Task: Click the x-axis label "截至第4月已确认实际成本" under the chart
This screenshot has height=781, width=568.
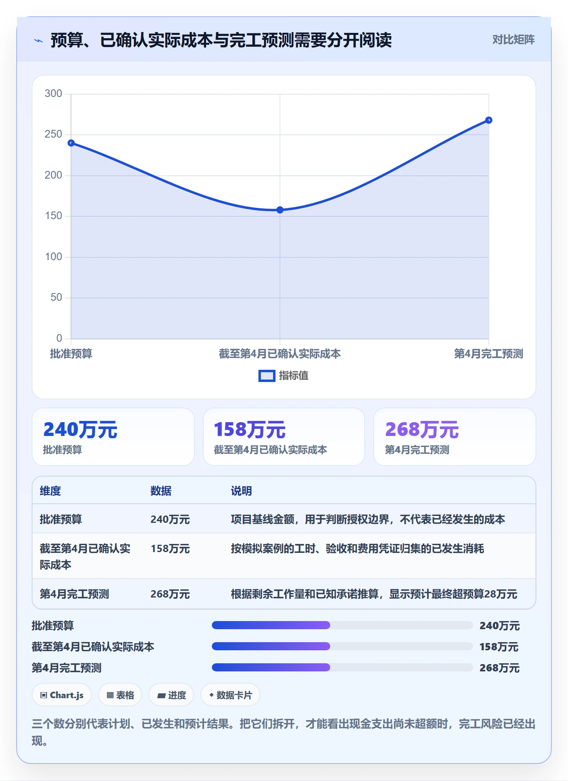Action: click(x=280, y=354)
